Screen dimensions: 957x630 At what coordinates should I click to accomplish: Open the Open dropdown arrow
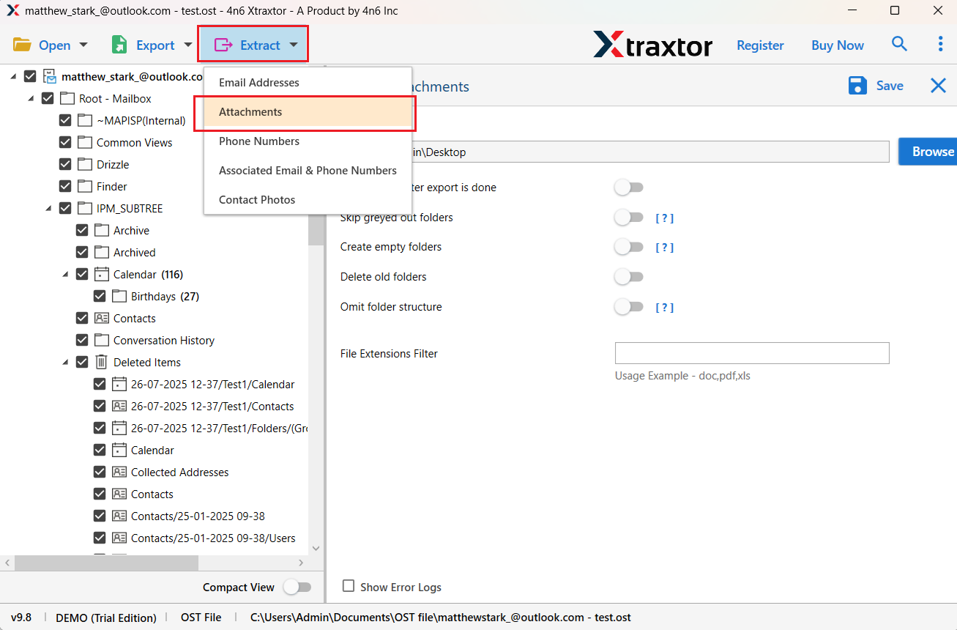pos(83,45)
